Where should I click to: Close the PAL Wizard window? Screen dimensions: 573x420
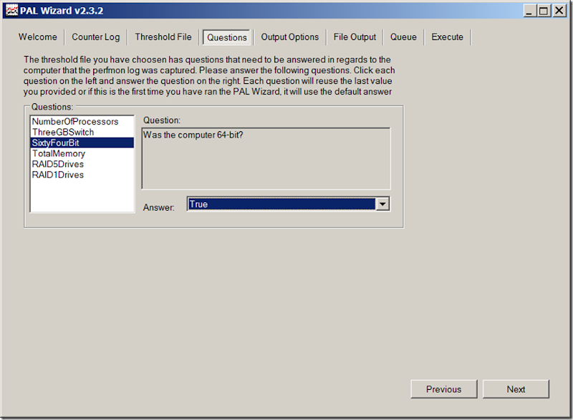(559, 11)
